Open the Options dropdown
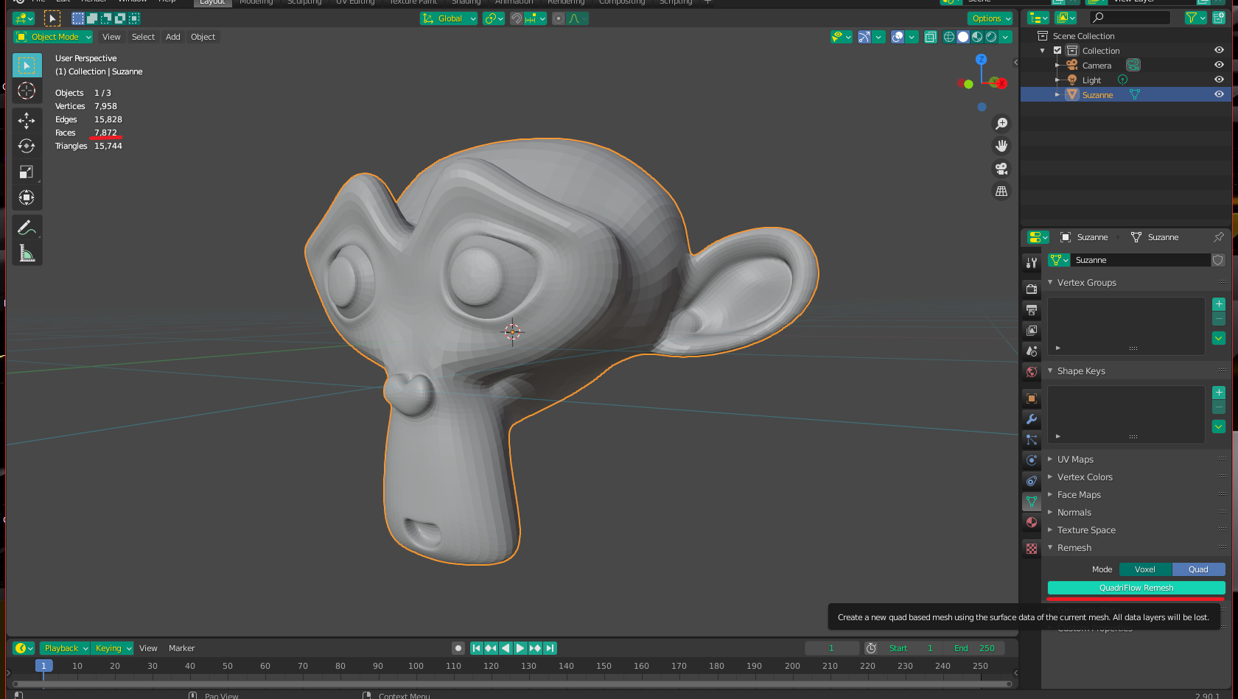 coord(990,18)
